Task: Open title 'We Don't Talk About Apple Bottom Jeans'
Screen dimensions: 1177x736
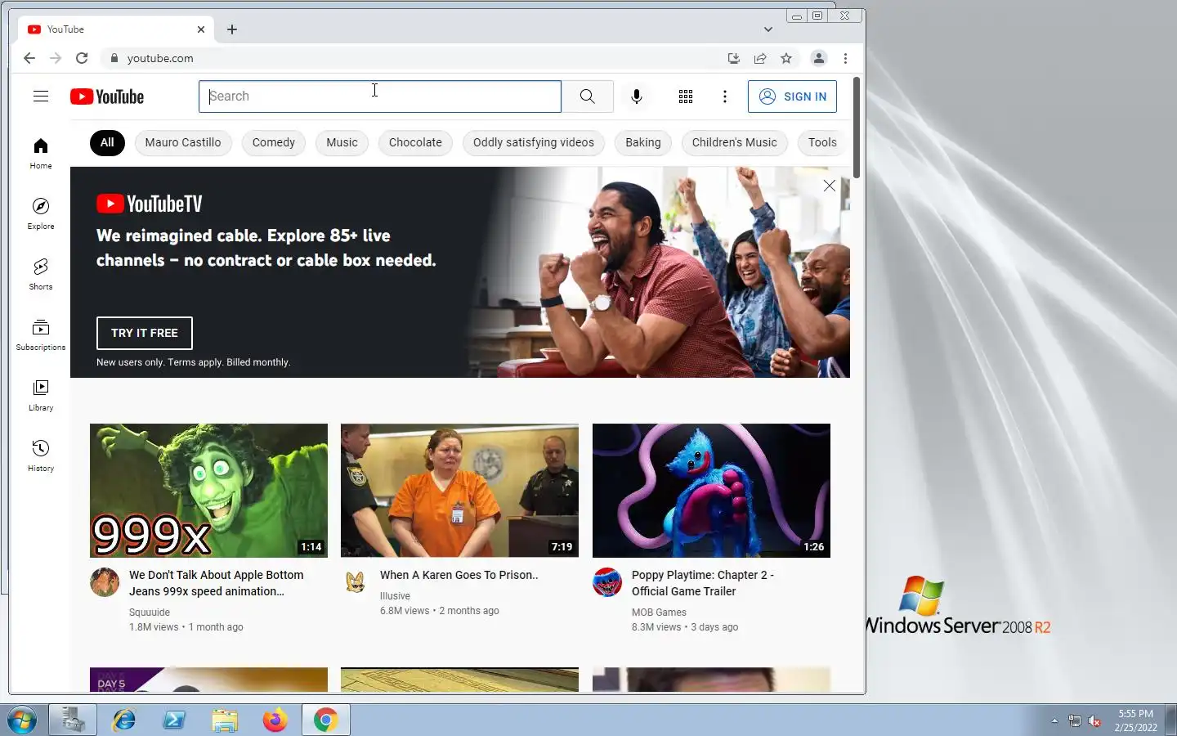Action: (217, 583)
